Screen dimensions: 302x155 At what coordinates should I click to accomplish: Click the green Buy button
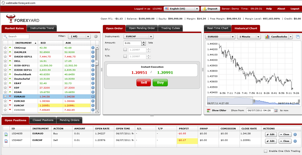160,82
